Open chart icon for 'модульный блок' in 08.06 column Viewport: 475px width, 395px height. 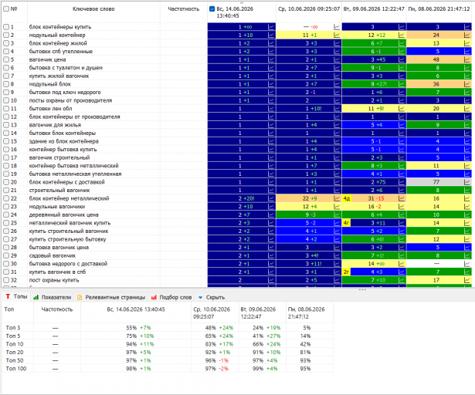[x=467, y=84]
